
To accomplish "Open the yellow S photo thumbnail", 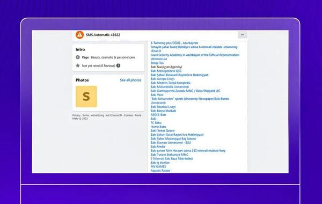I will [x=86, y=97].
